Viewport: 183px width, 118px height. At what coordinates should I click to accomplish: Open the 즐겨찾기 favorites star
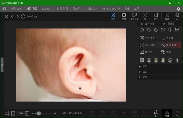click(148, 24)
